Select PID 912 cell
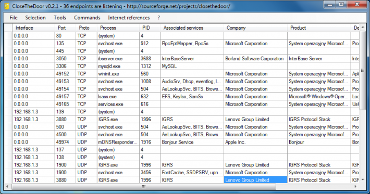 150,43
